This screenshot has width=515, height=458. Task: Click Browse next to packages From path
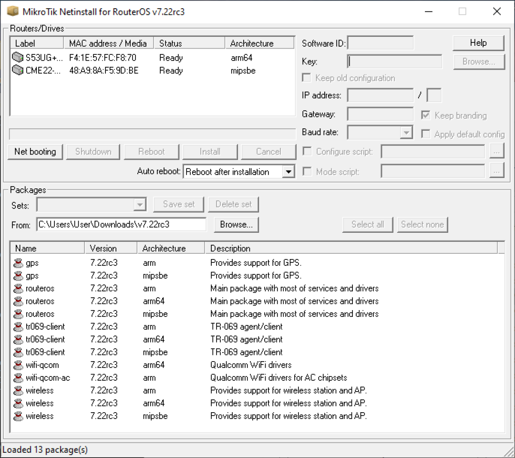(x=236, y=224)
